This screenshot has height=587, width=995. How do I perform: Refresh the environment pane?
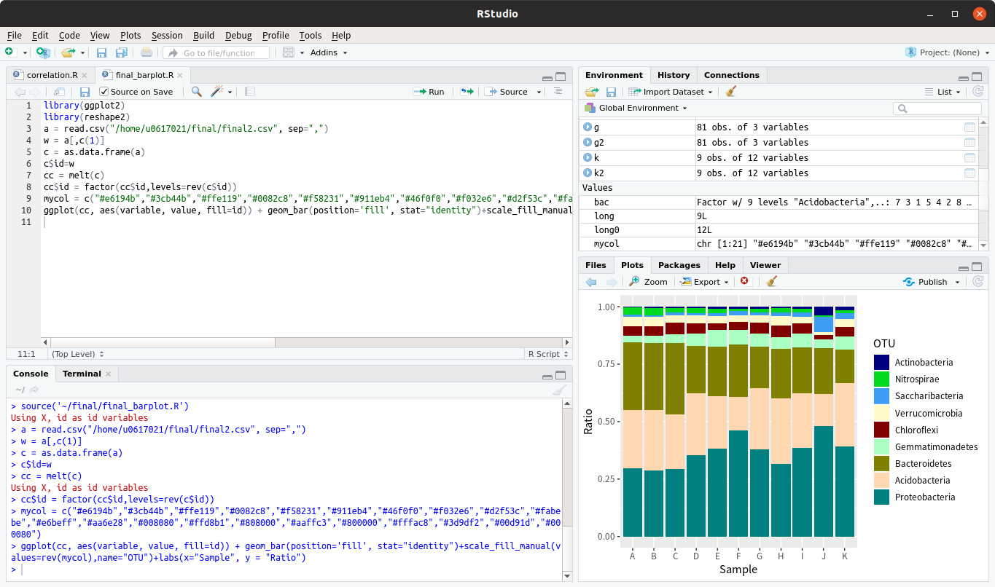[x=978, y=92]
